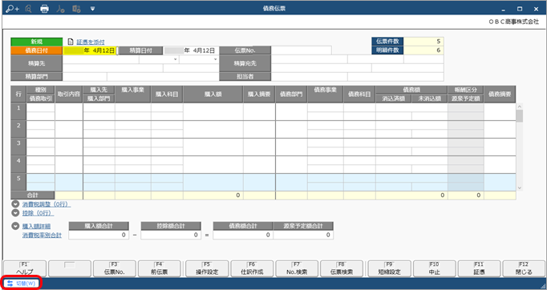Click the 控除額合計 total field
This screenshot has height=290, width=547.
171,235
